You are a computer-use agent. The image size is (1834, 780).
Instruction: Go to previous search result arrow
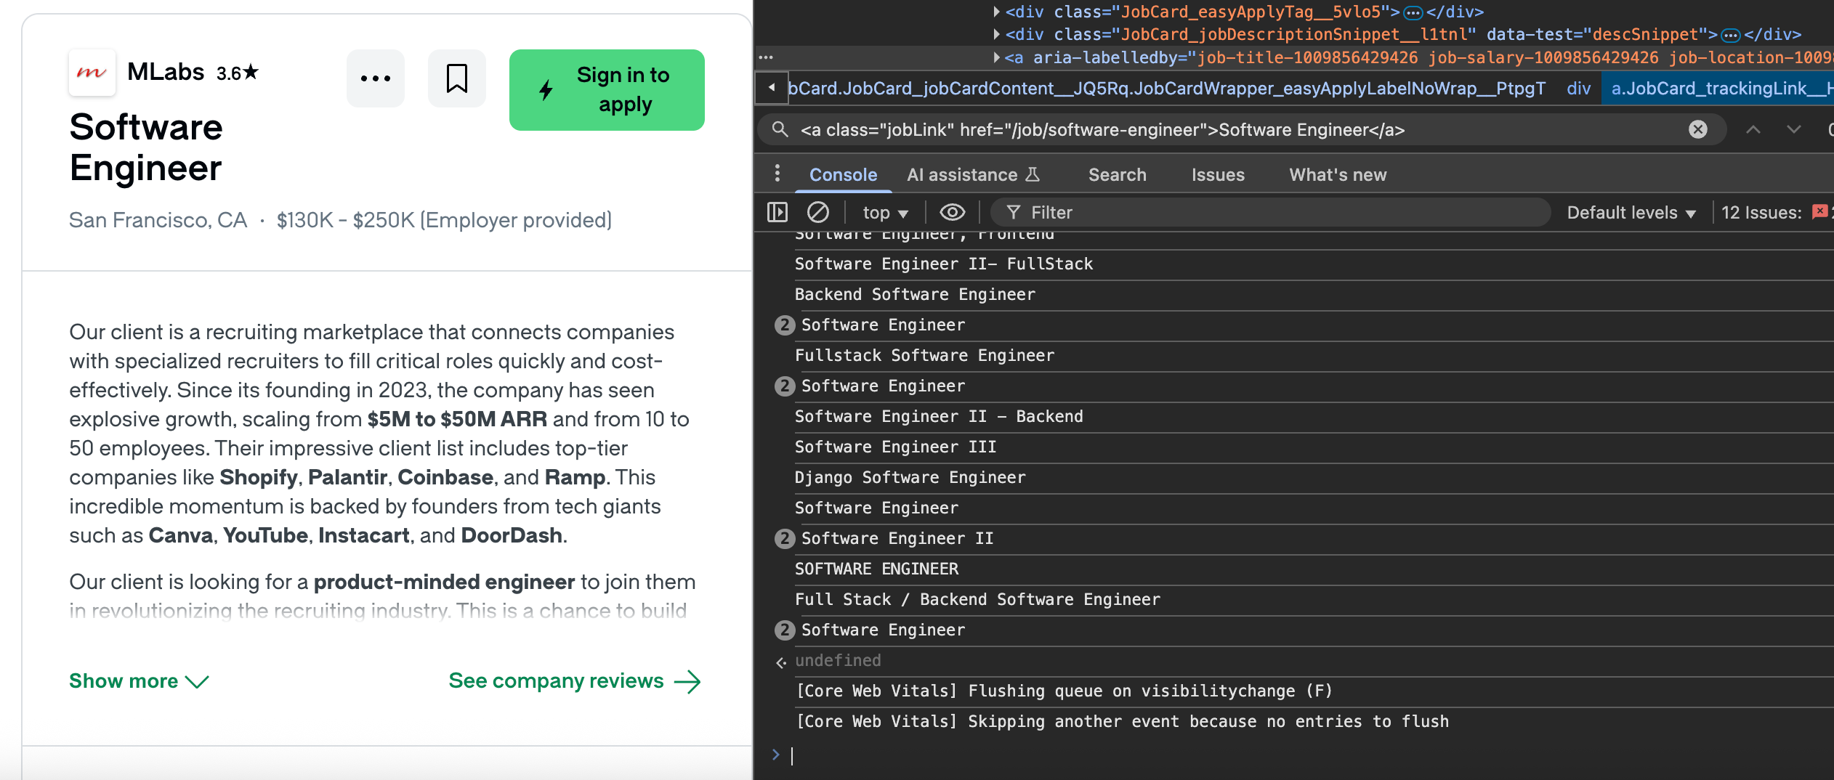click(1753, 129)
